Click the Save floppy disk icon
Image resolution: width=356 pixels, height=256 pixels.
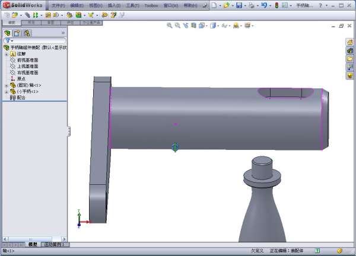point(239,5)
